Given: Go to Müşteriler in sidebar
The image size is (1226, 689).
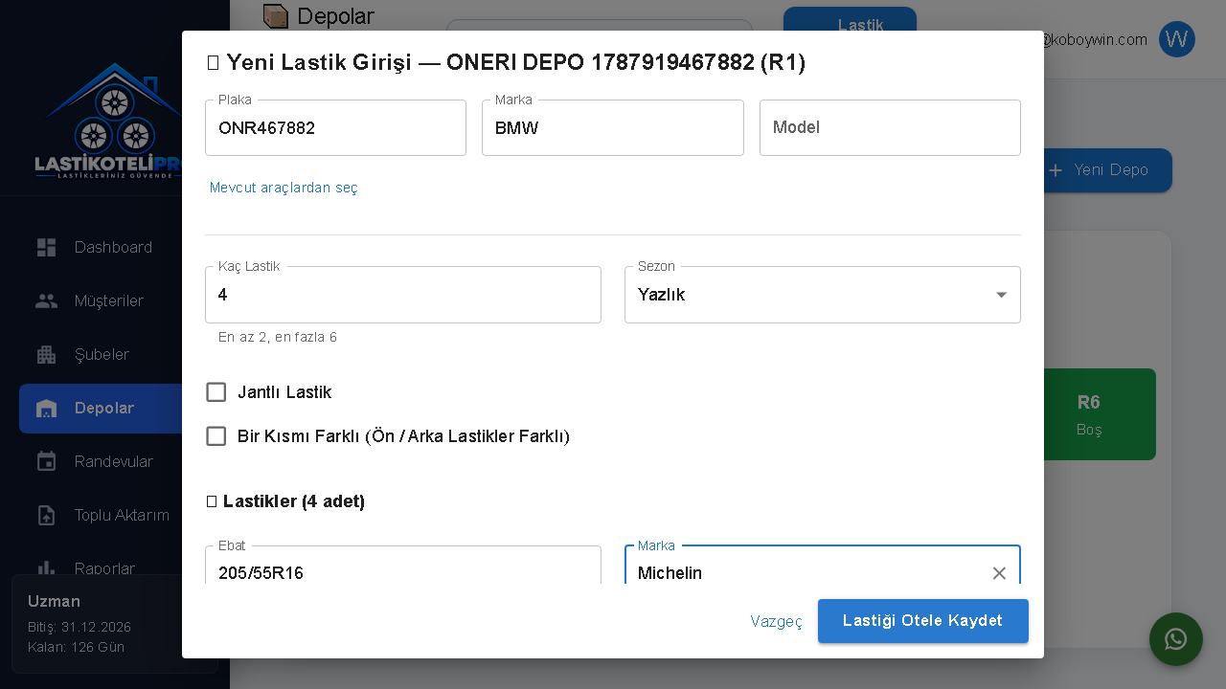Looking at the screenshot, I should coord(109,300).
